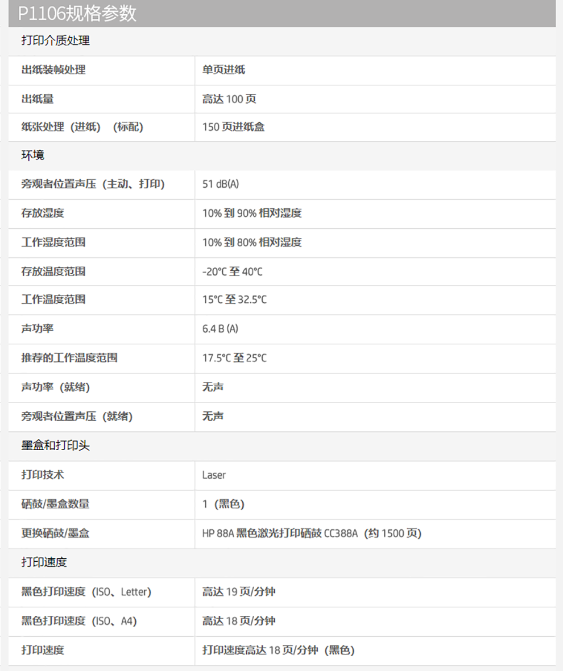Image resolution: width=563 pixels, height=671 pixels.
Task: Select the 高达 100 页 value
Action: pyautogui.click(x=229, y=99)
